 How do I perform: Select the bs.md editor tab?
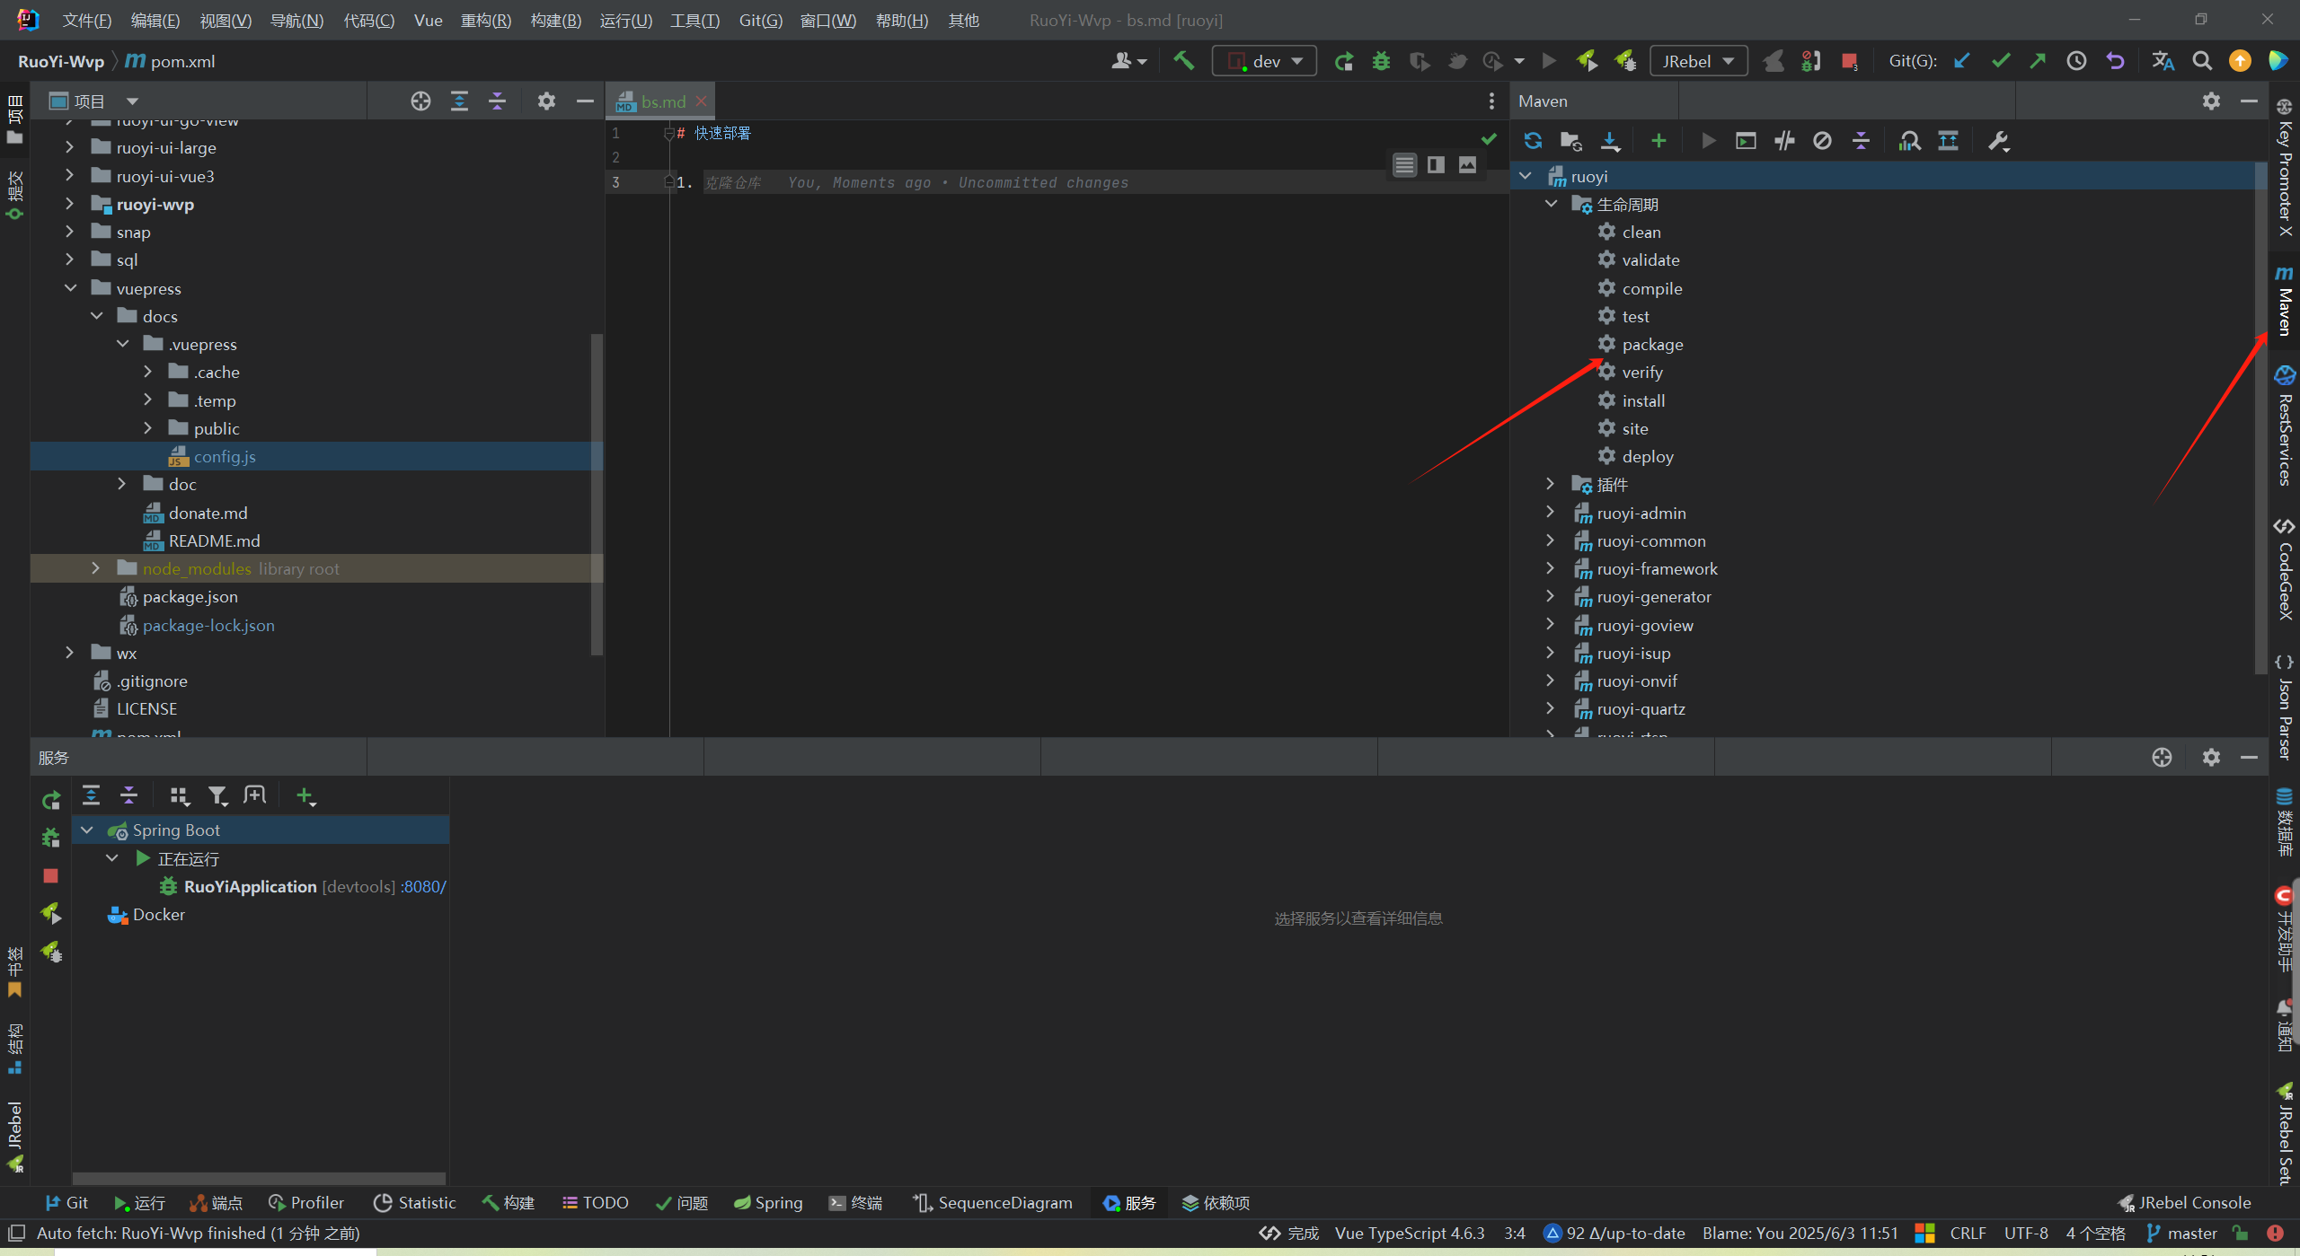pyautogui.click(x=663, y=101)
